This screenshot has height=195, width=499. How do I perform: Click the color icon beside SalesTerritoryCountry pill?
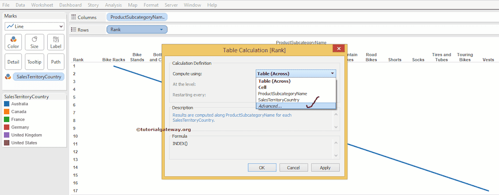[8, 77]
